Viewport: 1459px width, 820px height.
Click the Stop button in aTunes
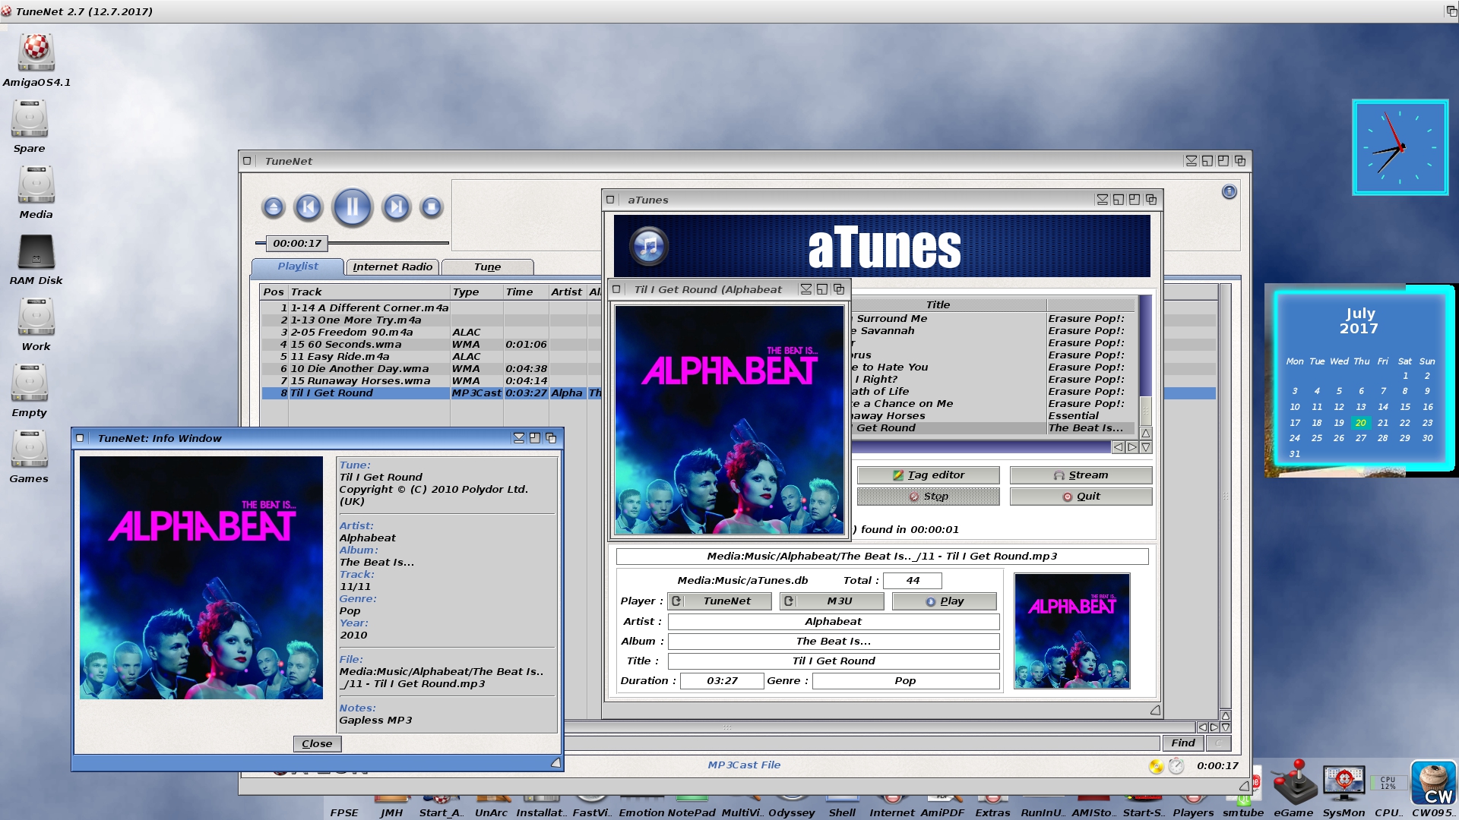[928, 497]
